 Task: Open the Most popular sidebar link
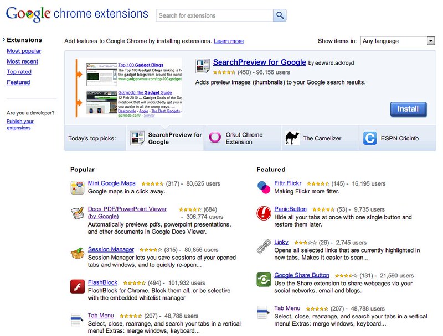pyautogui.click(x=24, y=51)
